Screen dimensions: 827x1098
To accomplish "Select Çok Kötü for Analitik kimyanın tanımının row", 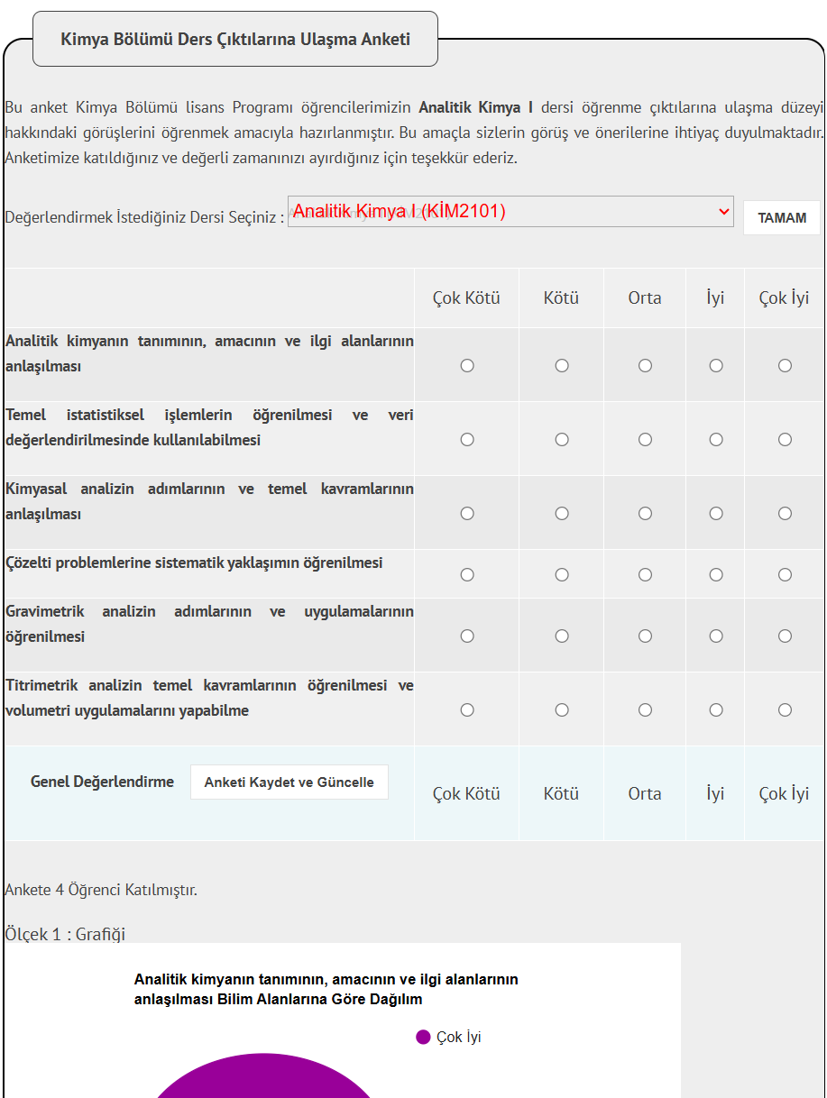I will 467,366.
